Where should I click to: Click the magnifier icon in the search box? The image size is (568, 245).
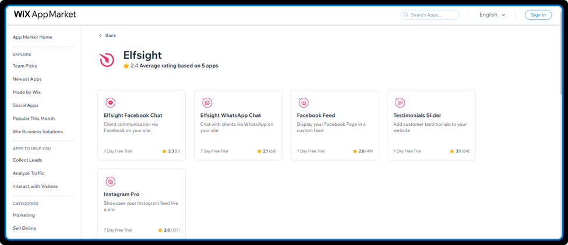pyautogui.click(x=406, y=15)
